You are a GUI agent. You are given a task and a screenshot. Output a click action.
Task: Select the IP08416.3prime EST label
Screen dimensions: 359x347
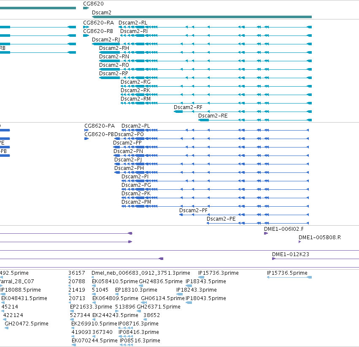point(138,333)
